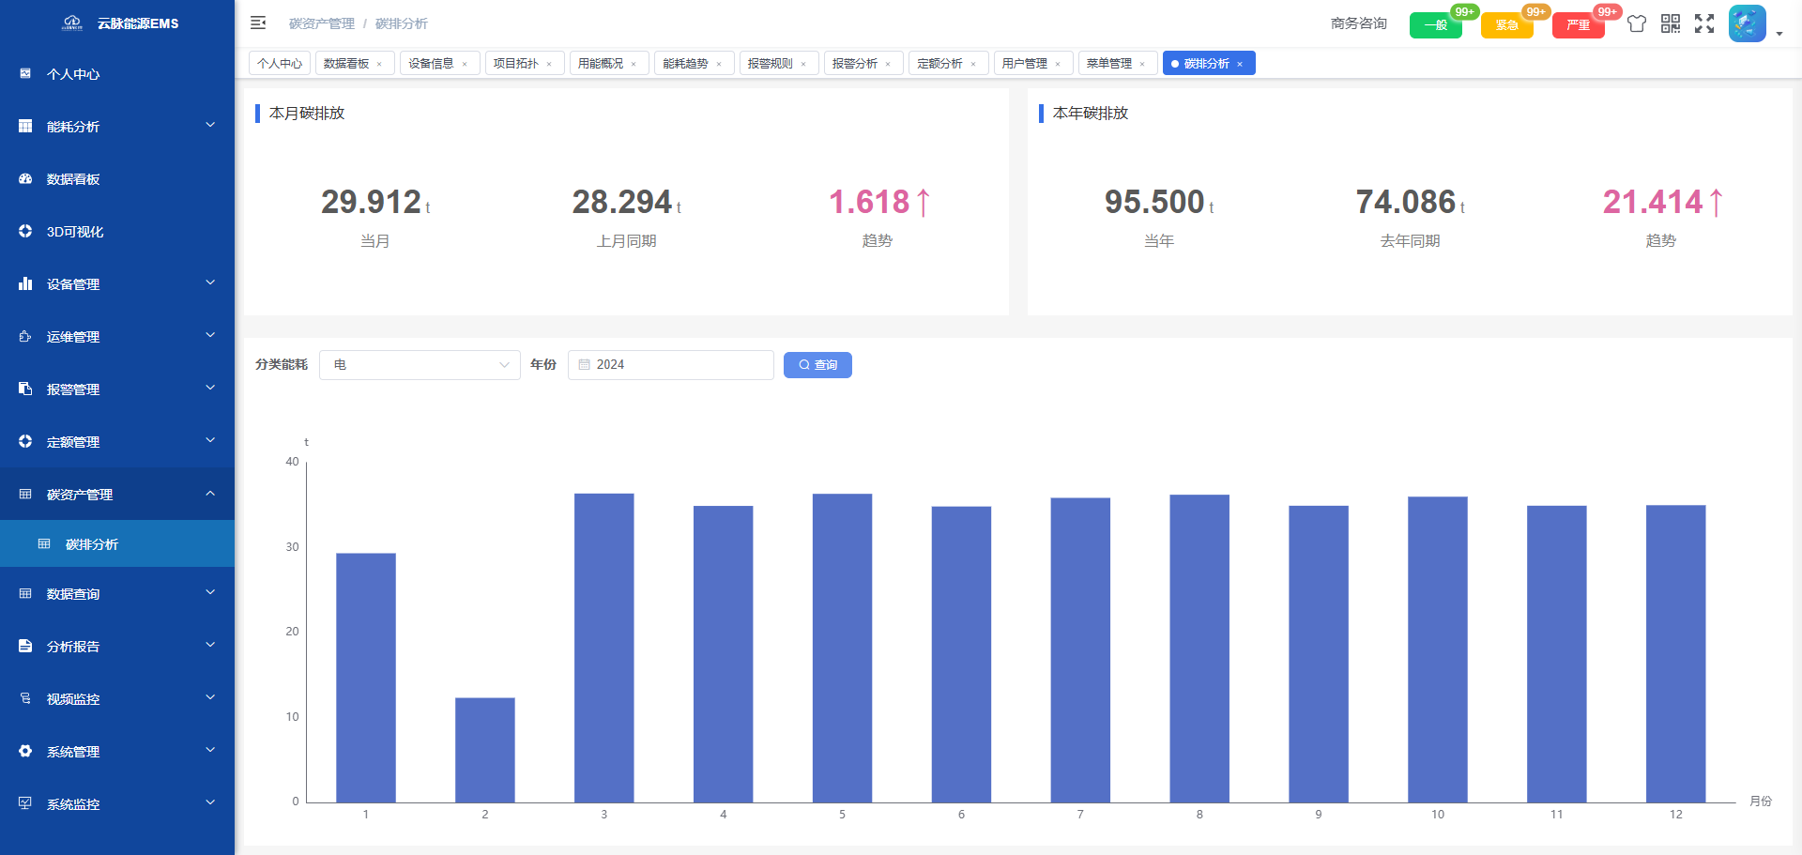Image resolution: width=1802 pixels, height=855 pixels.
Task: Close the 定额分析 tab
Action: click(x=973, y=64)
